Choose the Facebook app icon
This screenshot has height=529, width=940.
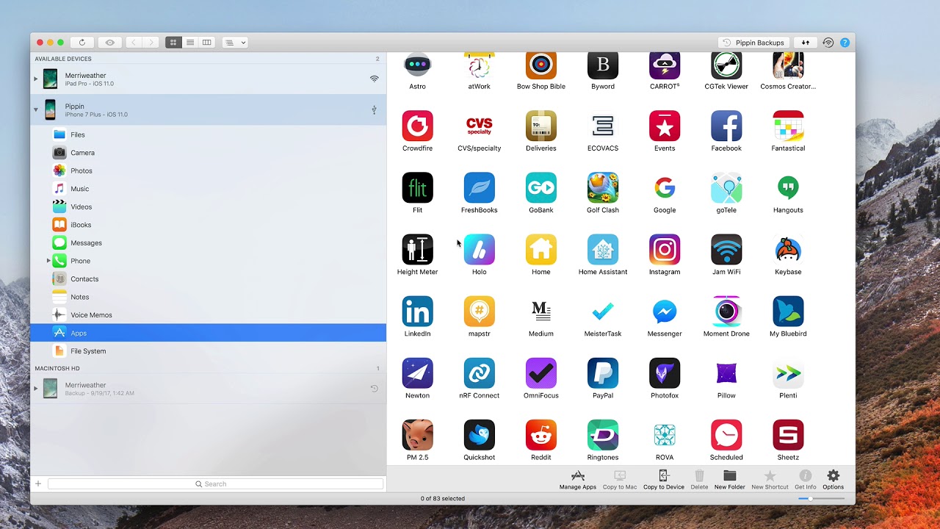(x=726, y=126)
